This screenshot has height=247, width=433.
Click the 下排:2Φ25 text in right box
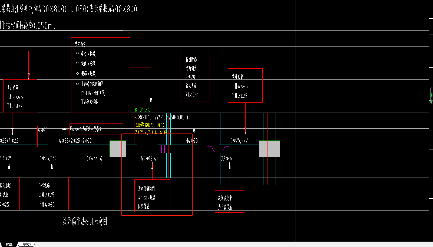tap(239, 96)
